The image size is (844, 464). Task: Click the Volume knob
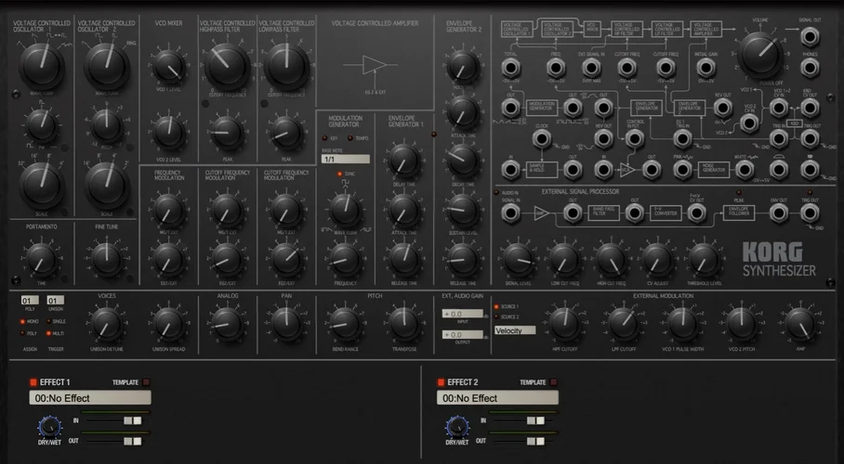click(x=760, y=55)
